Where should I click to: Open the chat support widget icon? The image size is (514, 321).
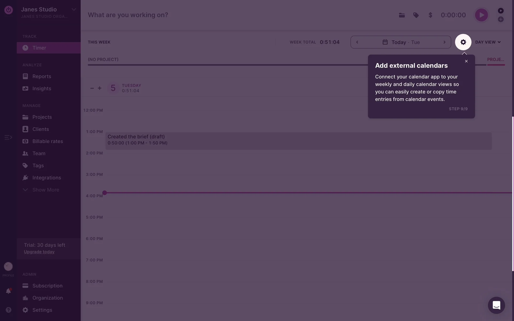point(496,305)
